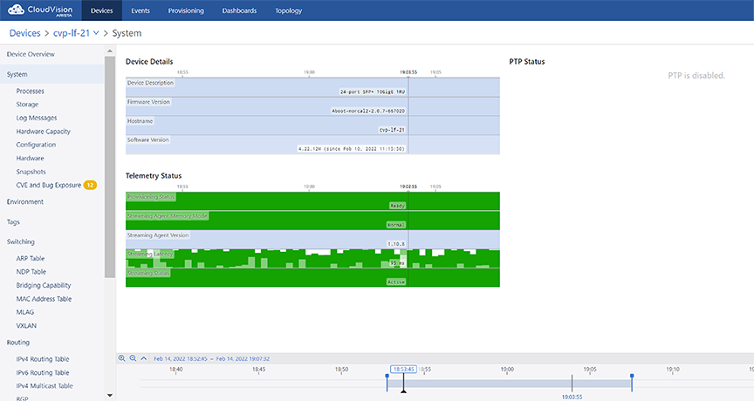Screen dimensions: 754x401
Task: Click the CVE and Bug Exposure count badge 12
Action: 90,185
